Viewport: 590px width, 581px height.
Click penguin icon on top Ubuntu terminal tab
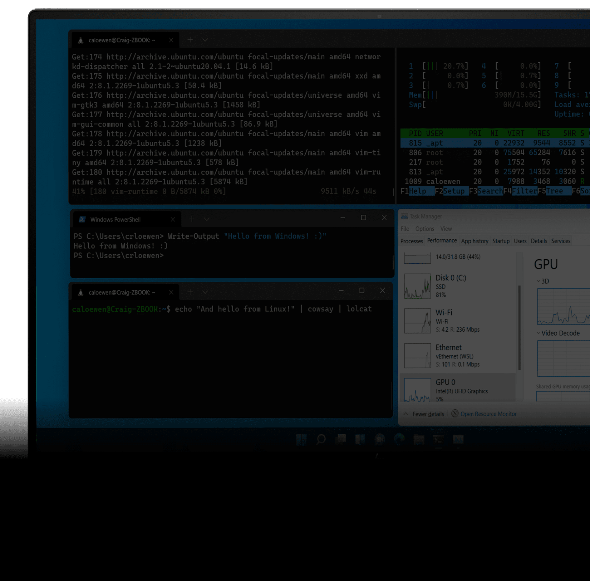tap(81, 40)
